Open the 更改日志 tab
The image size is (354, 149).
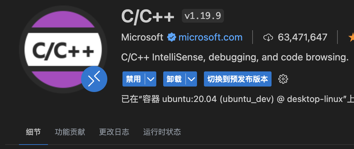tap(114, 132)
